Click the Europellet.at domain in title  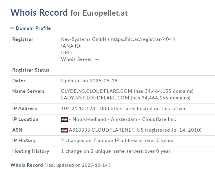[105, 13]
